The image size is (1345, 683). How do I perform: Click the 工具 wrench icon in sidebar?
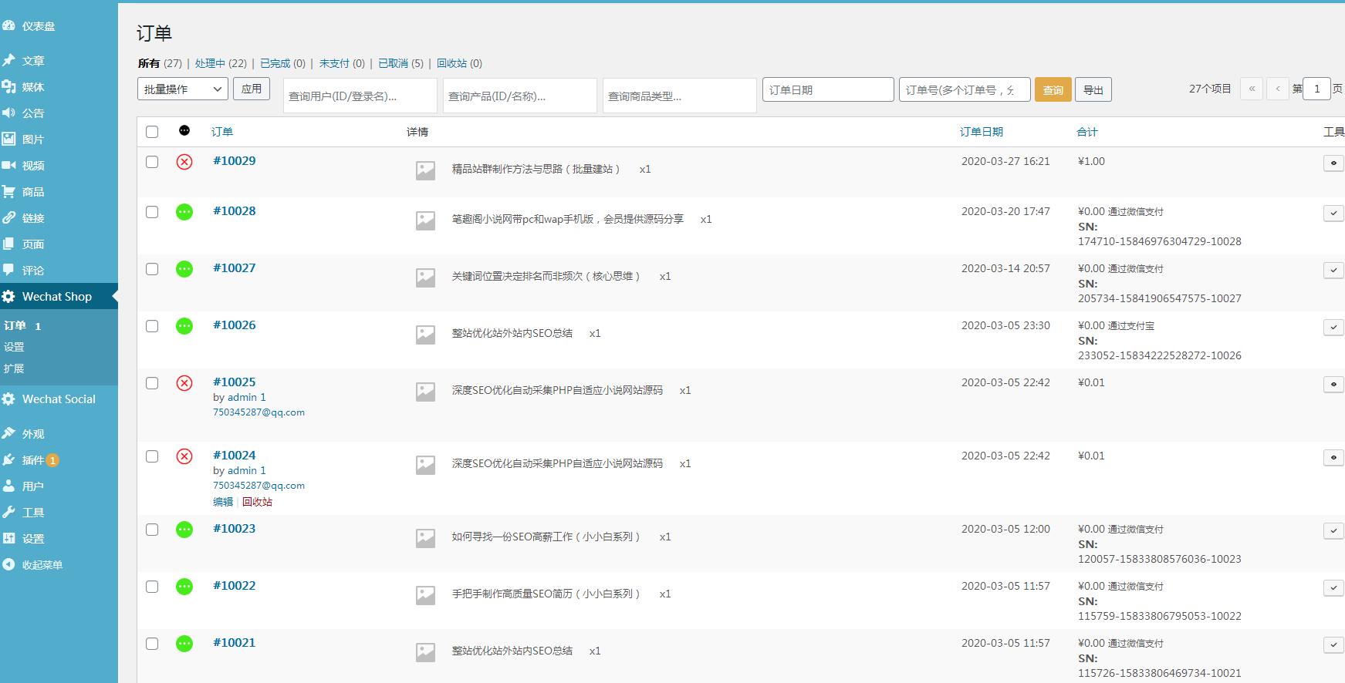click(8, 512)
